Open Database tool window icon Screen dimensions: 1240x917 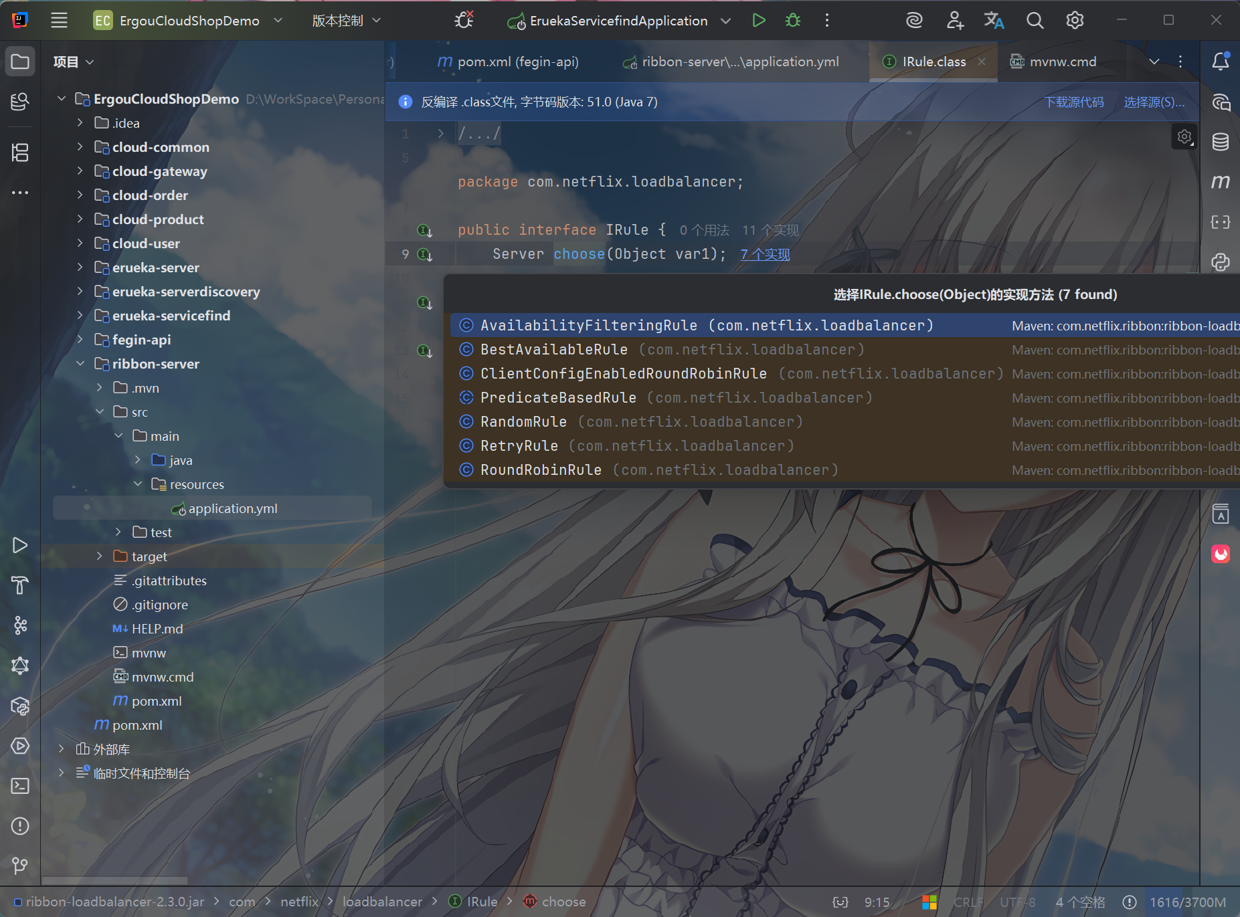1221,142
